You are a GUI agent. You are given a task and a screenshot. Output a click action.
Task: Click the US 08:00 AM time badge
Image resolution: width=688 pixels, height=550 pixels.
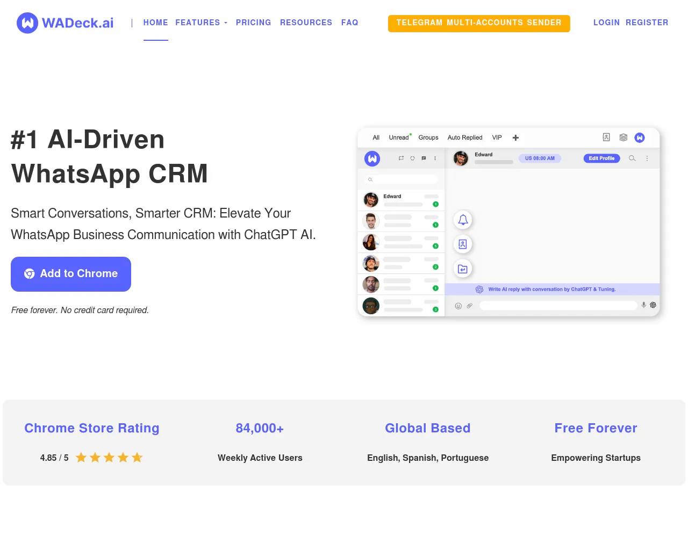tap(540, 158)
